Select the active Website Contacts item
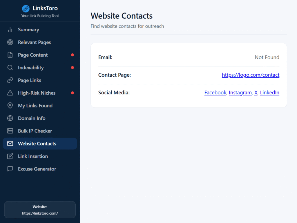Viewport: 297px width, 223px height. pyautogui.click(x=40, y=143)
